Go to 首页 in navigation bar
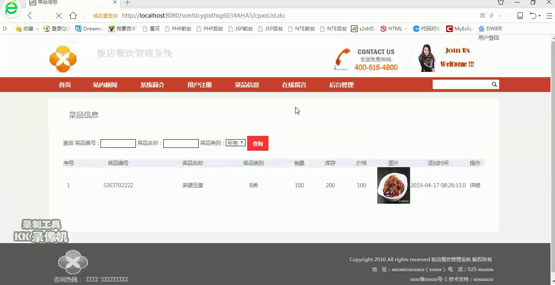Screen dimensions: 555x285 point(65,85)
